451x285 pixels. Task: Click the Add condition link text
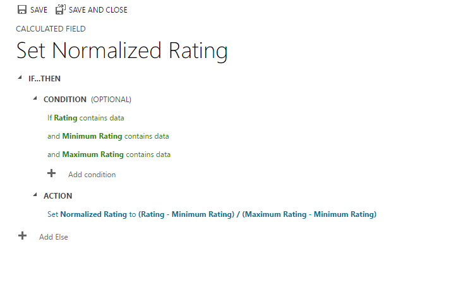pos(92,175)
